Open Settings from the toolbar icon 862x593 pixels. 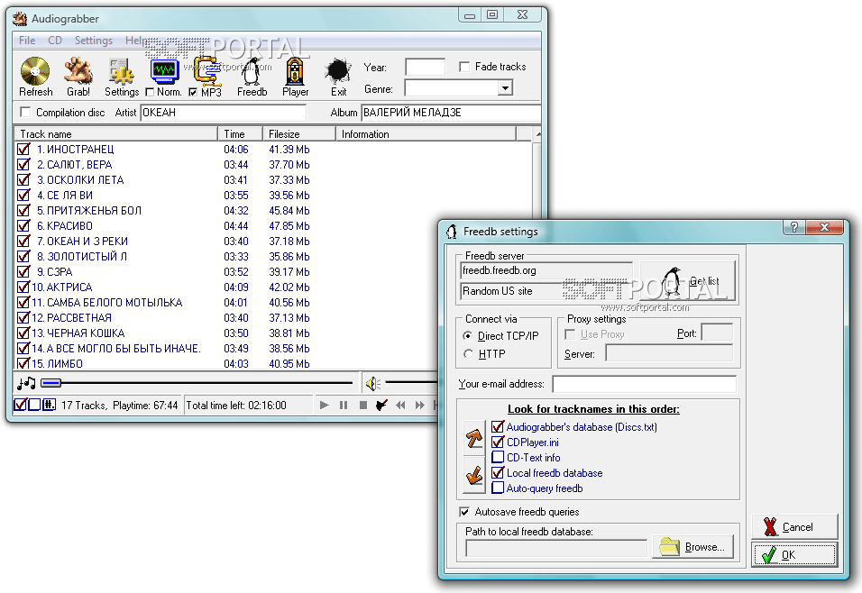[122, 71]
